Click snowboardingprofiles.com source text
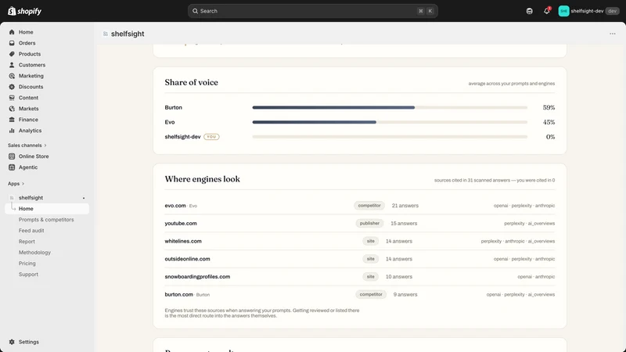Screen dimensions: 626x352 197,277
